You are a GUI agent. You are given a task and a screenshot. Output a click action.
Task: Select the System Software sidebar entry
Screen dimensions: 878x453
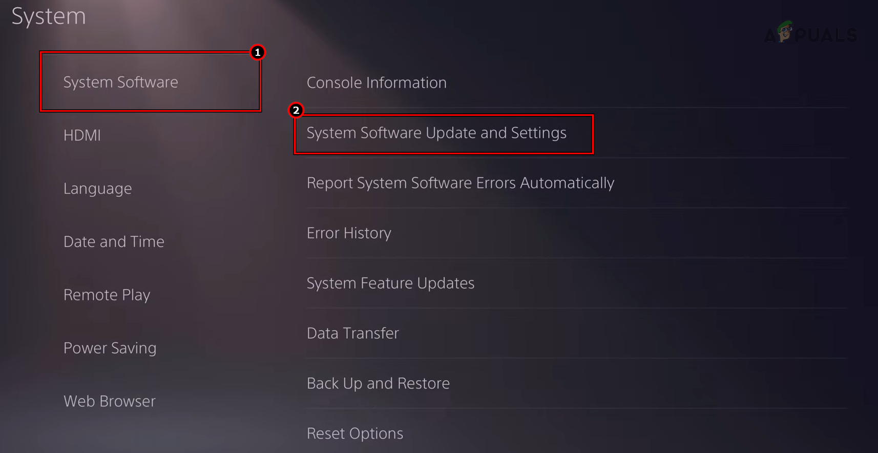pyautogui.click(x=121, y=82)
